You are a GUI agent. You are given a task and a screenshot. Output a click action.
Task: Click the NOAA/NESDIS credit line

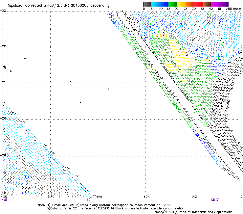193,212
